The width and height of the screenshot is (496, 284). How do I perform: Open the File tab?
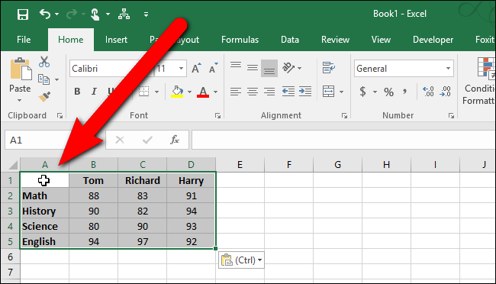pos(24,40)
